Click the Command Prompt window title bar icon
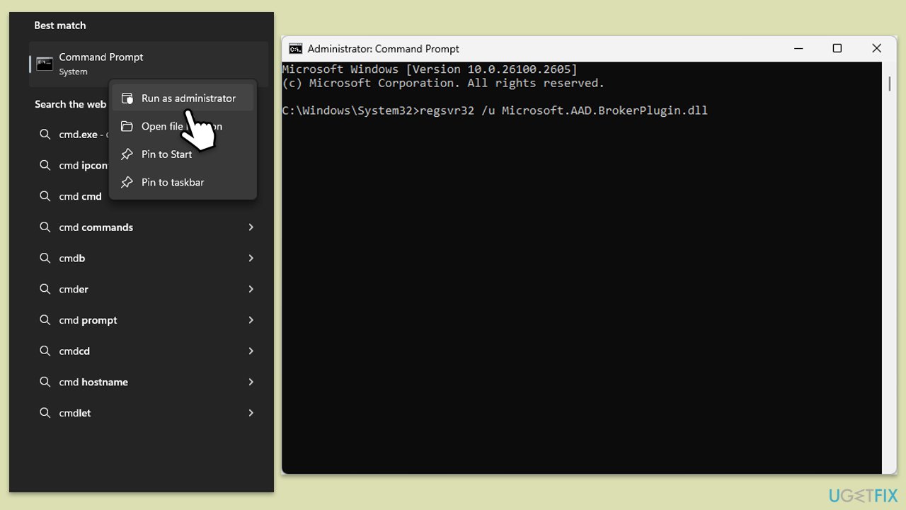This screenshot has width=906, height=510. pyautogui.click(x=295, y=49)
